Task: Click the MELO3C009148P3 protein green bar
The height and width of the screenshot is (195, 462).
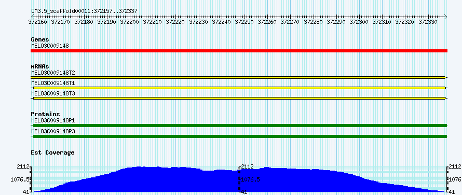Action: (x=239, y=136)
